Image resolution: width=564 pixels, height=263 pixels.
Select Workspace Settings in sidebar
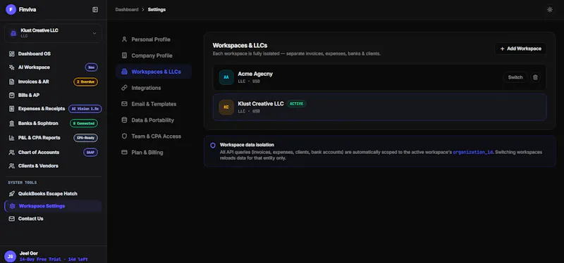point(54,206)
